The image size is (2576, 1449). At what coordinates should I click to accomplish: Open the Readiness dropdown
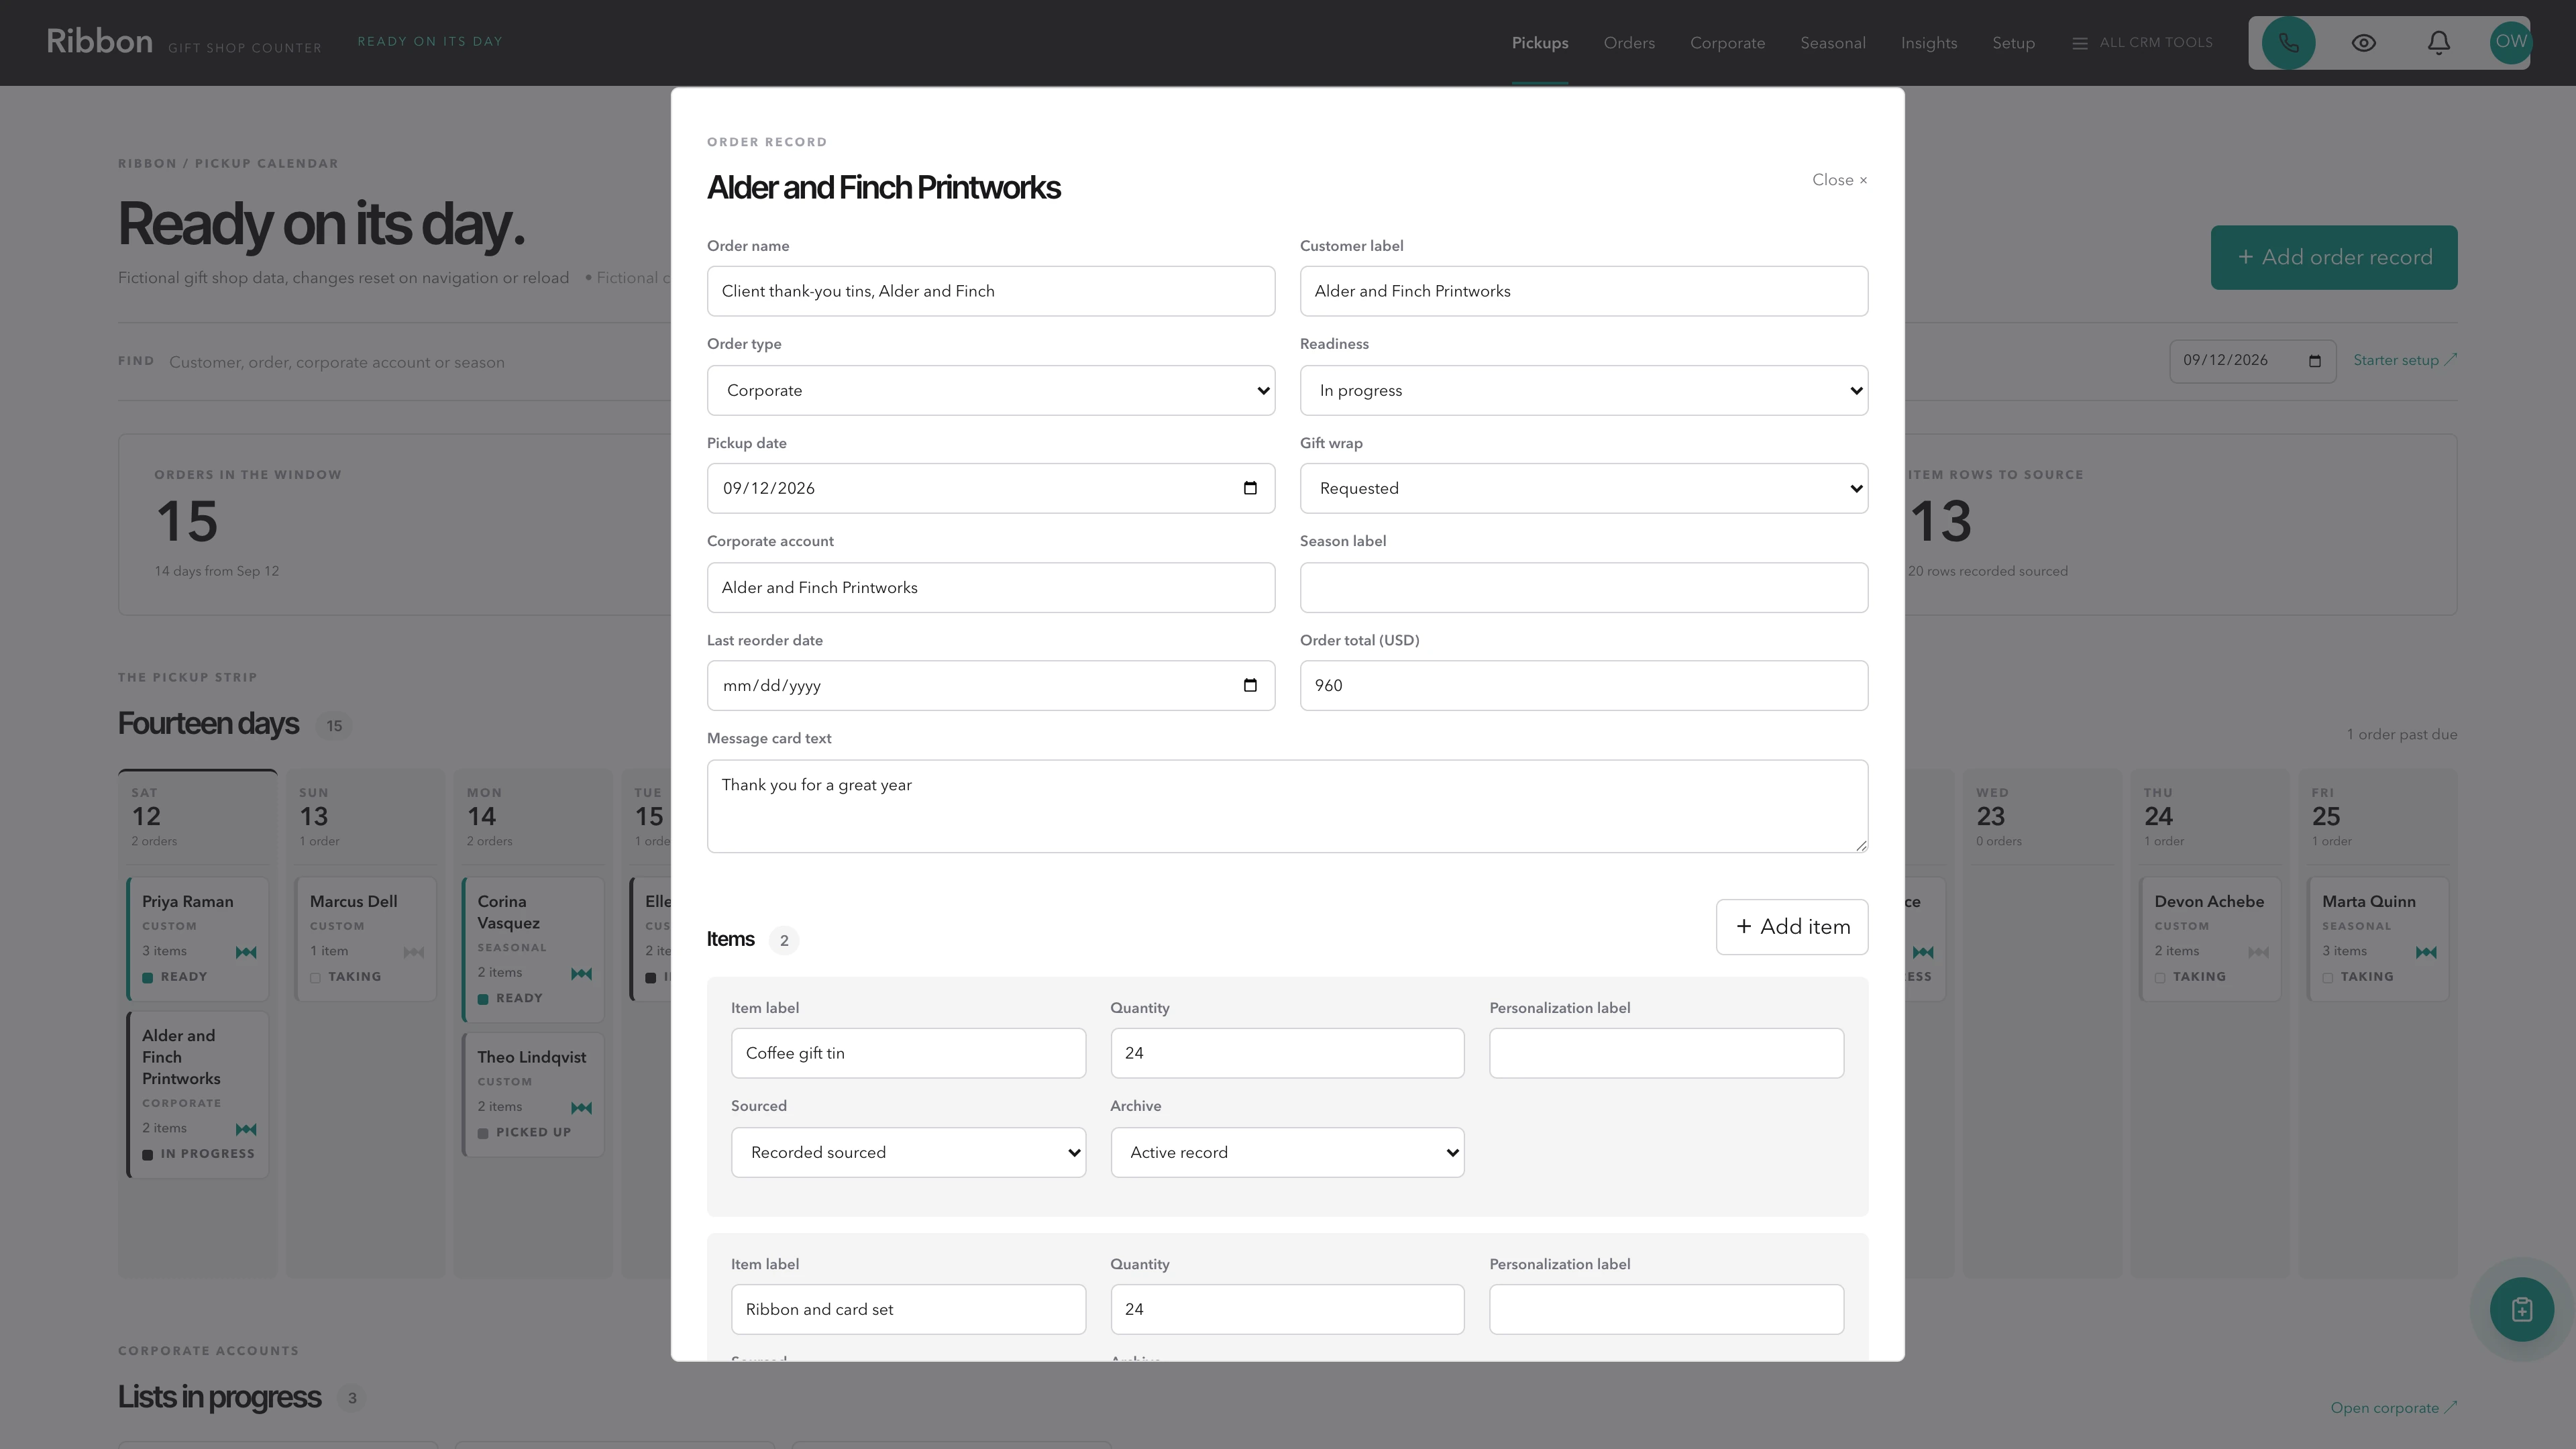click(1583, 390)
